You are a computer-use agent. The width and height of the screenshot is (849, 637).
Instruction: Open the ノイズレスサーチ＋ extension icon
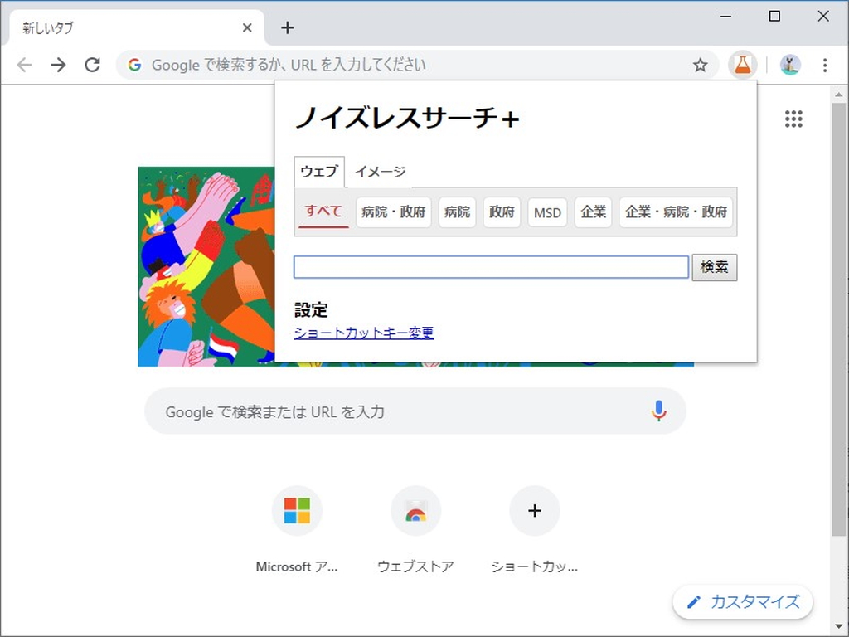(742, 64)
